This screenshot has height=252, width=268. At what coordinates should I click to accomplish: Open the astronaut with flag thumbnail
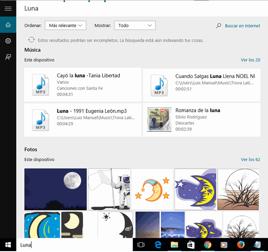(109, 189)
